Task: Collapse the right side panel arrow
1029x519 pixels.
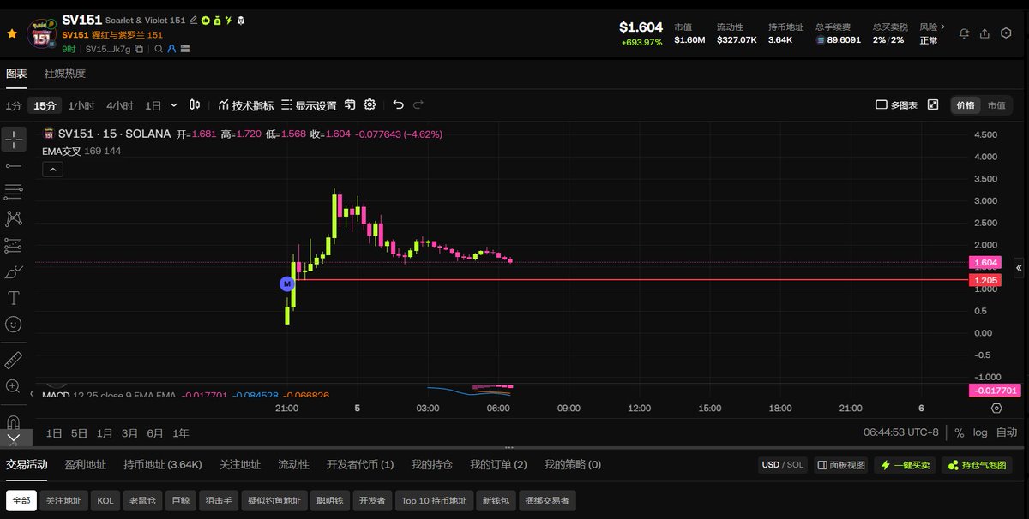Action: pos(1019,268)
